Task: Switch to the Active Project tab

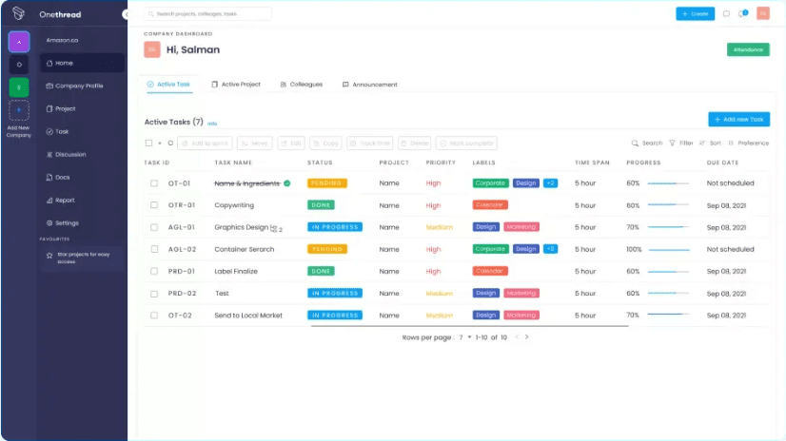Action: 236,85
